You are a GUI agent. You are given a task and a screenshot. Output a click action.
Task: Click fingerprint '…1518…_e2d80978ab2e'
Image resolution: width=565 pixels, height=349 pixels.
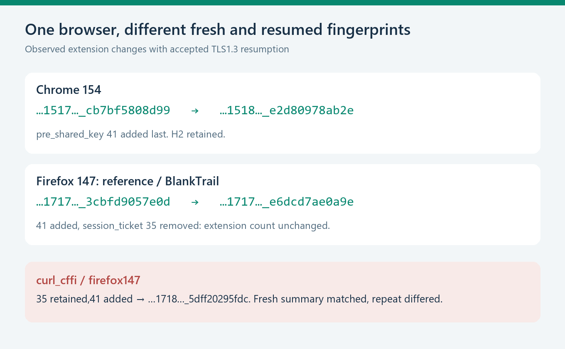tap(287, 111)
